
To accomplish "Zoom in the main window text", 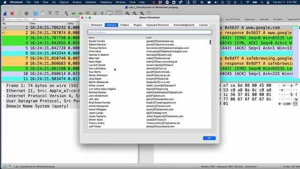I will [x=127, y=14].
